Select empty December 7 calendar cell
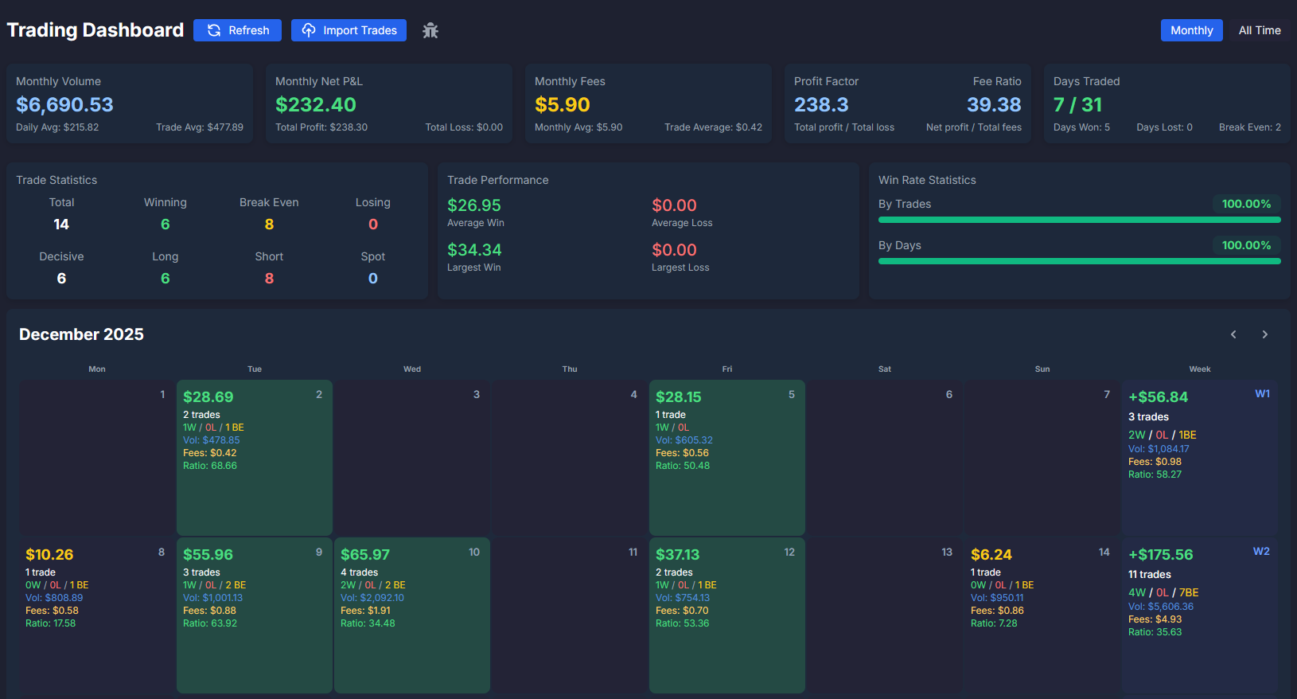The width and height of the screenshot is (1297, 699). pyautogui.click(x=1042, y=458)
